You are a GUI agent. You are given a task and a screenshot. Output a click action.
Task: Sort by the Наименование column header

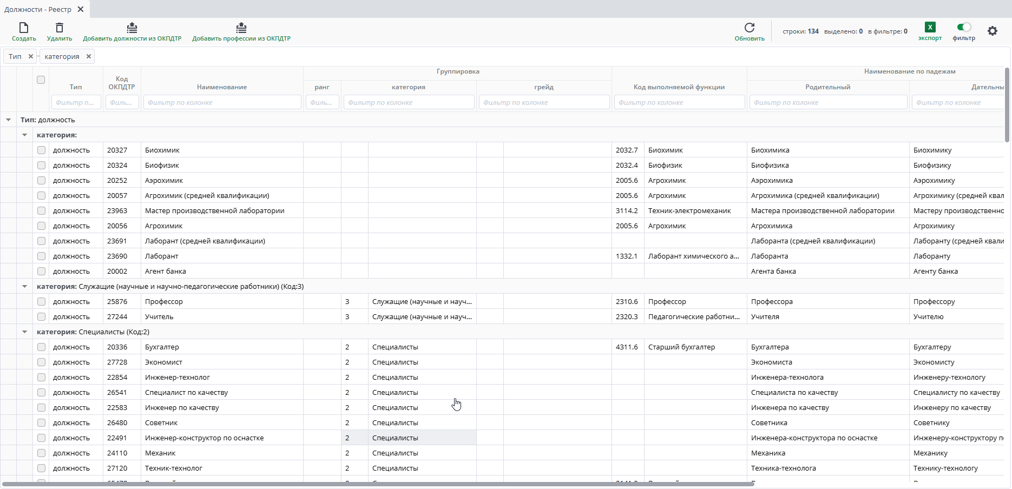pyautogui.click(x=222, y=87)
